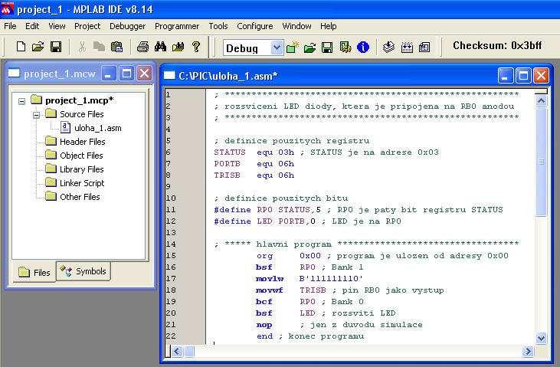Viewport: 560px width, 367px height.
Task: Paste from clipboard using the paste icon
Action: 116,47
